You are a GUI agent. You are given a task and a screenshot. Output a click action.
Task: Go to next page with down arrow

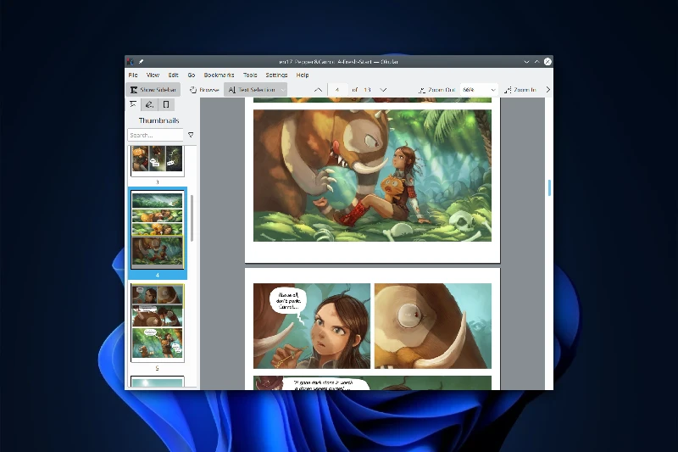tap(383, 89)
